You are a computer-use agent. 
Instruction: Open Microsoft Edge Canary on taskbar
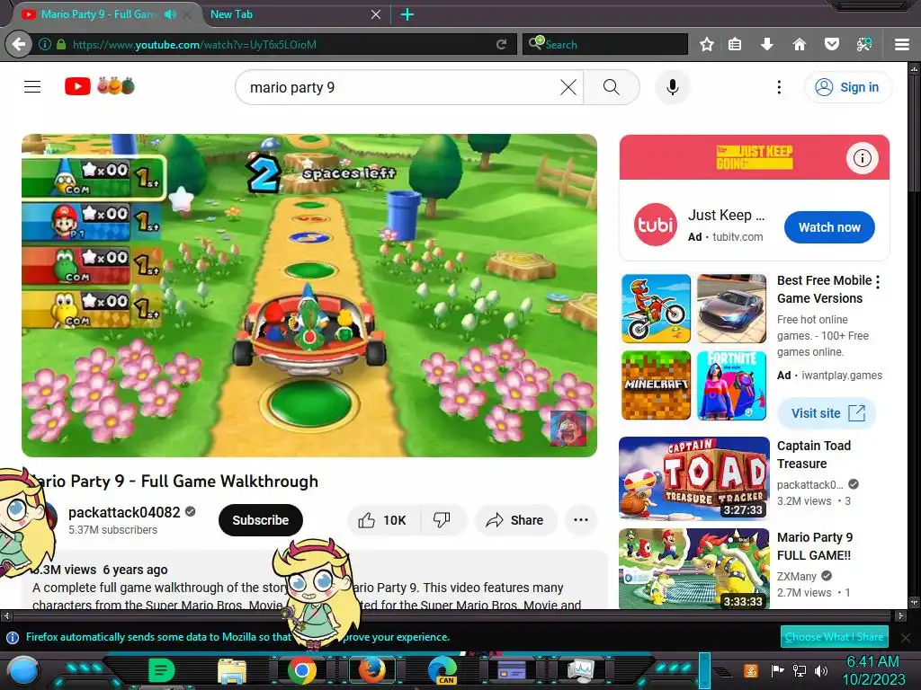[443, 670]
